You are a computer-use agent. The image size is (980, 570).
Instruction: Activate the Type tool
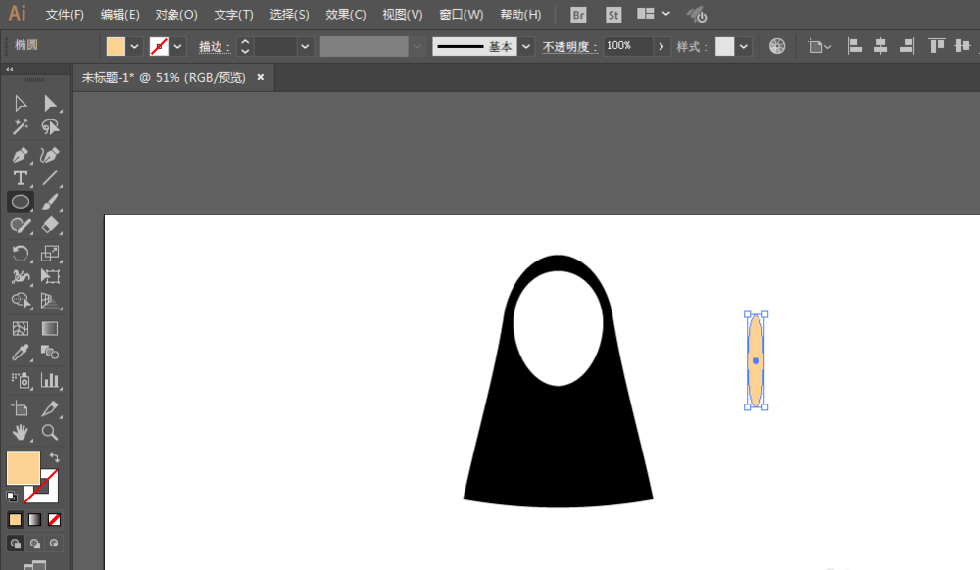[x=20, y=178]
